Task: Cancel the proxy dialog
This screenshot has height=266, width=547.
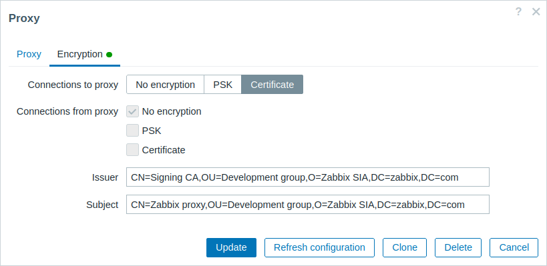Action: (x=514, y=247)
